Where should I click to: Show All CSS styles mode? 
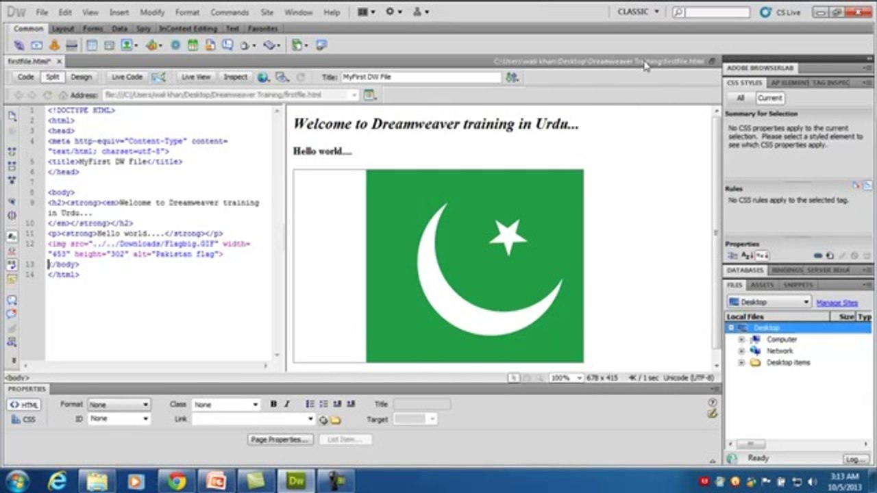[741, 98]
